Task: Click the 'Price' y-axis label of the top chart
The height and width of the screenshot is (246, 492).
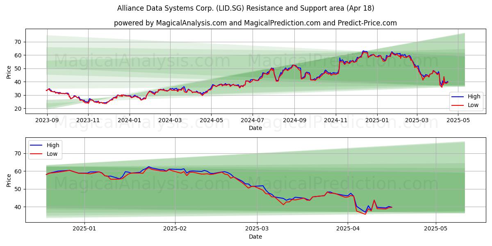Action: [x=9, y=71]
